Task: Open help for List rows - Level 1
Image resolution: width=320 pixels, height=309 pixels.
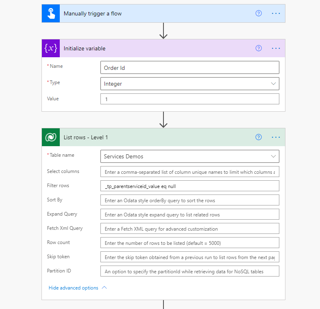Action: [259, 137]
